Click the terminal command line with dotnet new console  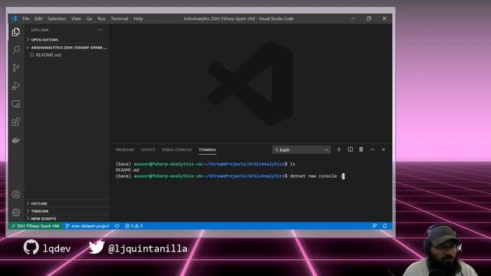tap(230, 176)
